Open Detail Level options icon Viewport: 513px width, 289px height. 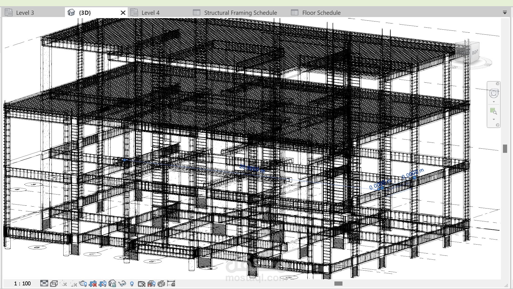tap(44, 283)
